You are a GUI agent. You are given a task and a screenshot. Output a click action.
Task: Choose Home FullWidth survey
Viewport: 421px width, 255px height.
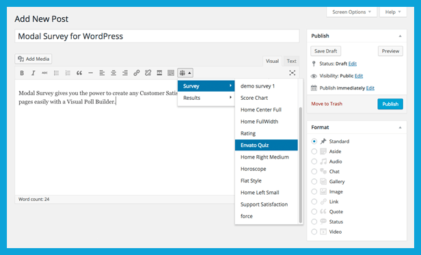267,122
